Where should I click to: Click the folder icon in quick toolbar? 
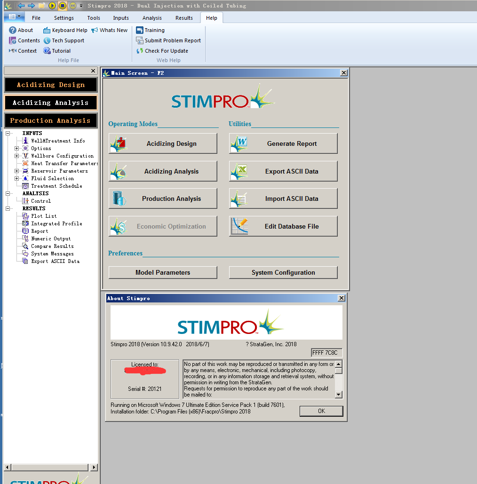42,6
